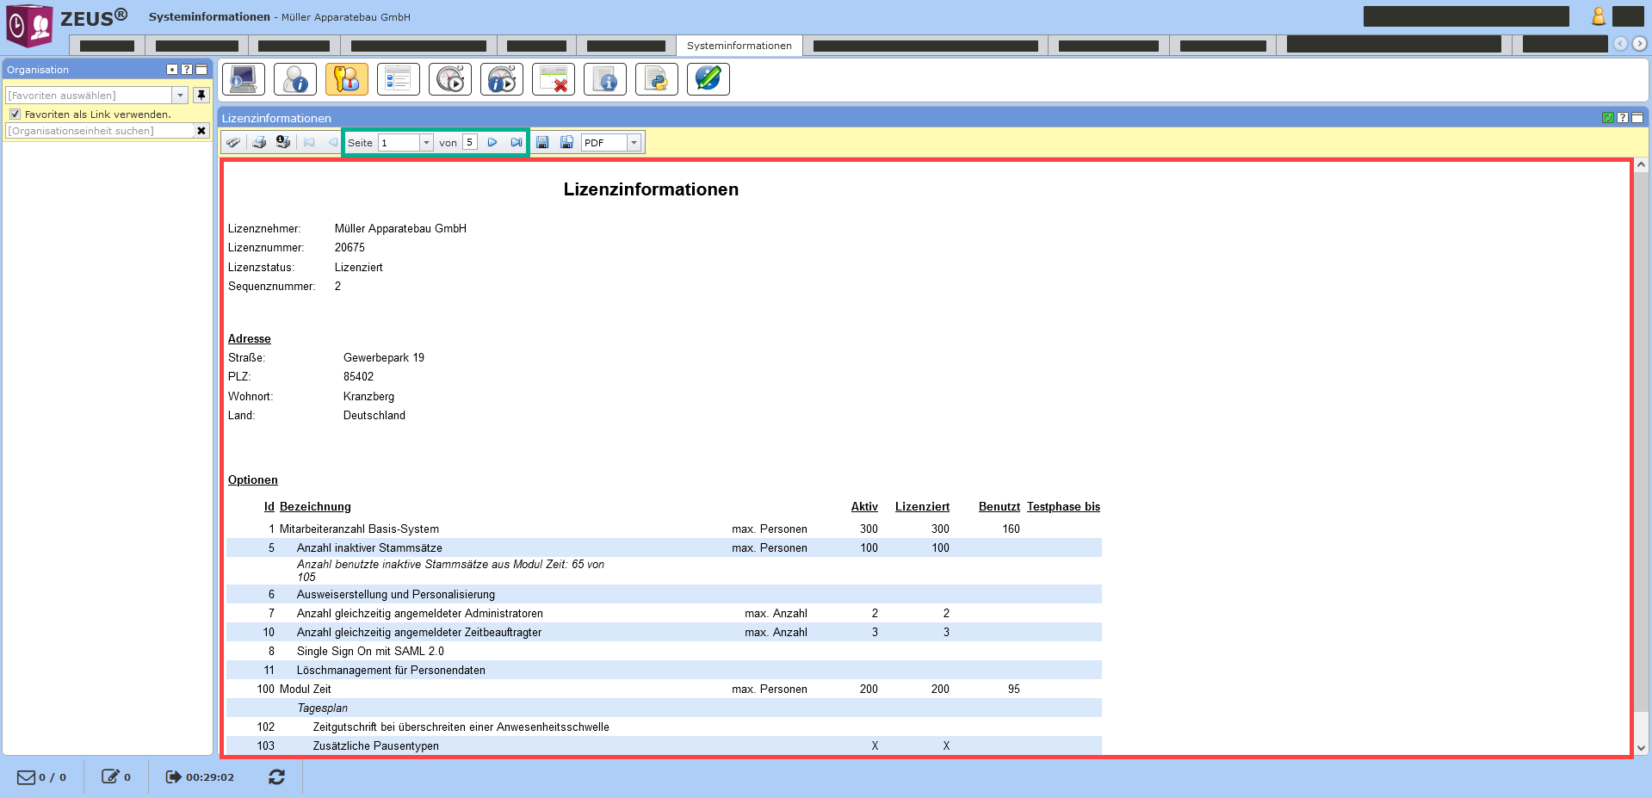Image resolution: width=1652 pixels, height=798 pixels.
Task: Print the report using the printer icon
Action: click(259, 142)
